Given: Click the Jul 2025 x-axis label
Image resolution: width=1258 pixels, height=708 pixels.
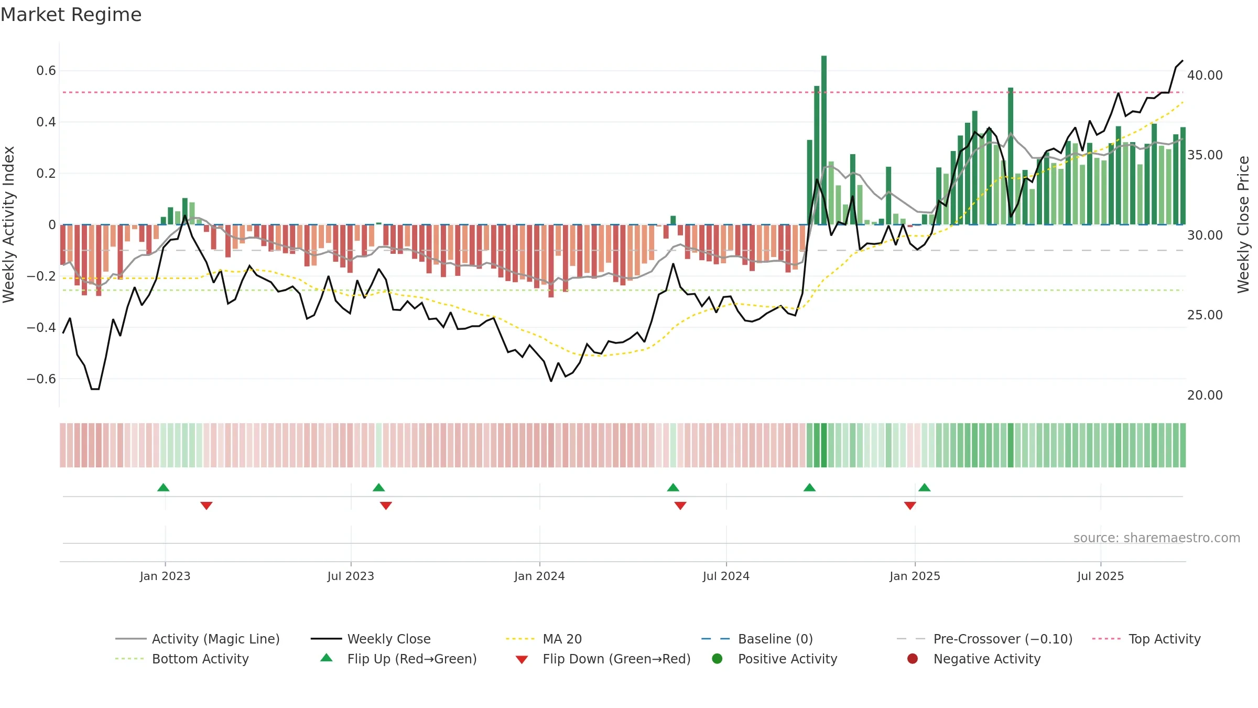Looking at the screenshot, I should 1101,576.
